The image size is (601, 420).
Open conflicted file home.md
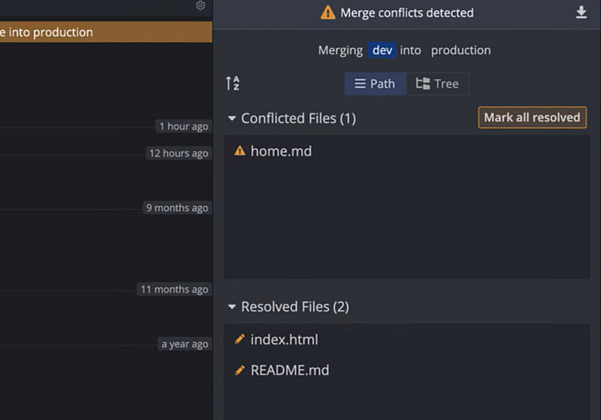[281, 151]
